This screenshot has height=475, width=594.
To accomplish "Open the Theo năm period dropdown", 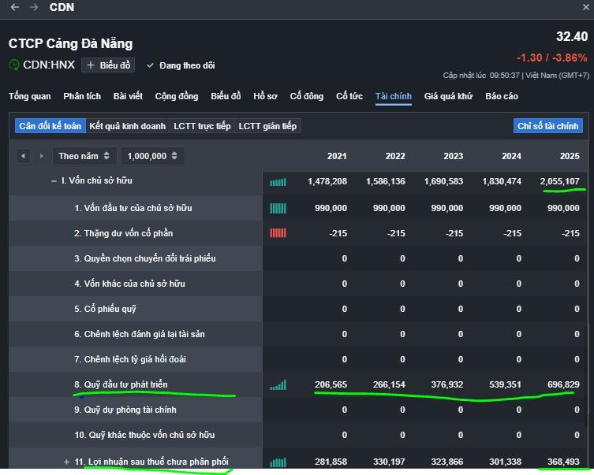I will pyautogui.click(x=84, y=156).
